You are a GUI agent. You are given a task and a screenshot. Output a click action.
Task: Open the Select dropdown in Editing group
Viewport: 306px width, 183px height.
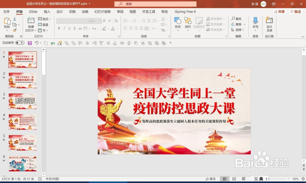click(238, 30)
